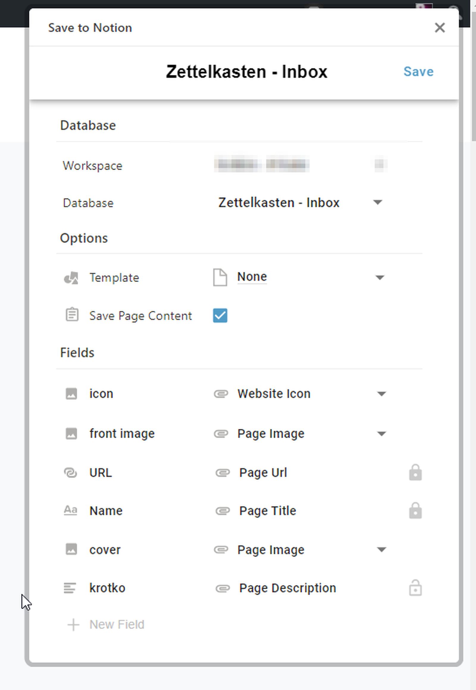The width and height of the screenshot is (476, 690).
Task: Click the paperclip icon next to Page Description
Action: pyautogui.click(x=223, y=589)
